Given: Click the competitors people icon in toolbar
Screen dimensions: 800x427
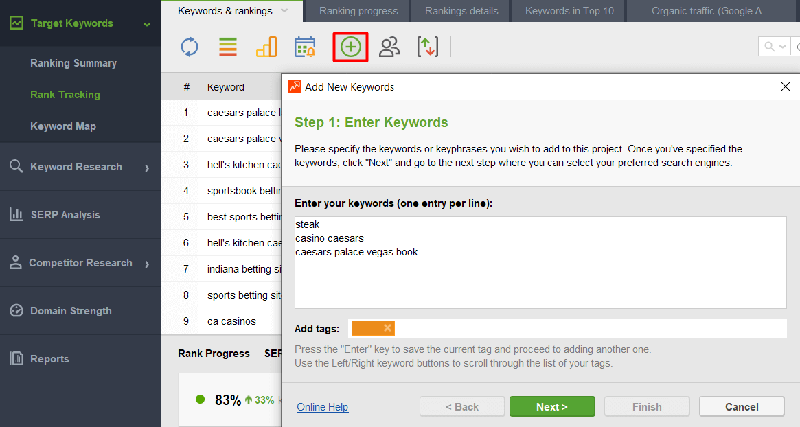Looking at the screenshot, I should click(389, 47).
